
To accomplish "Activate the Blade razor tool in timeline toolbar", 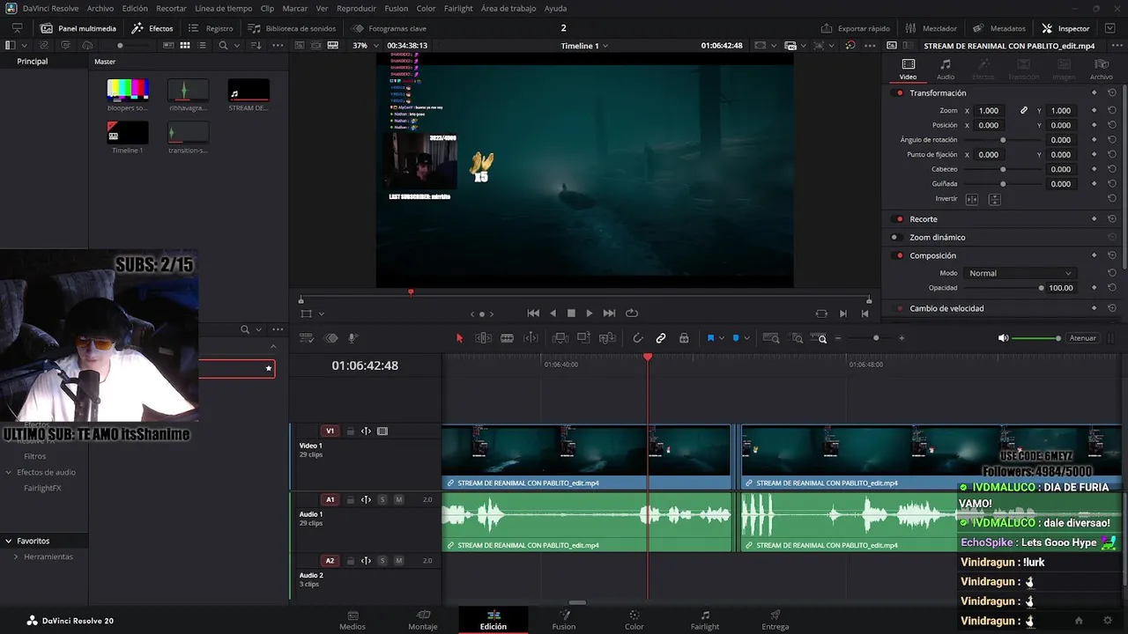I will (x=507, y=338).
